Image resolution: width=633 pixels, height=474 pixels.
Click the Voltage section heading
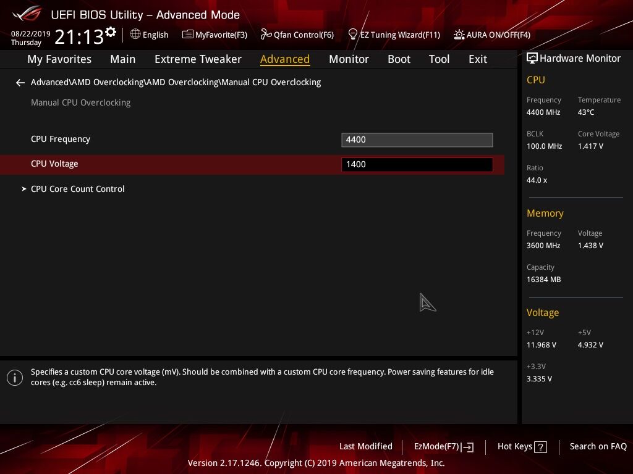pyautogui.click(x=543, y=313)
